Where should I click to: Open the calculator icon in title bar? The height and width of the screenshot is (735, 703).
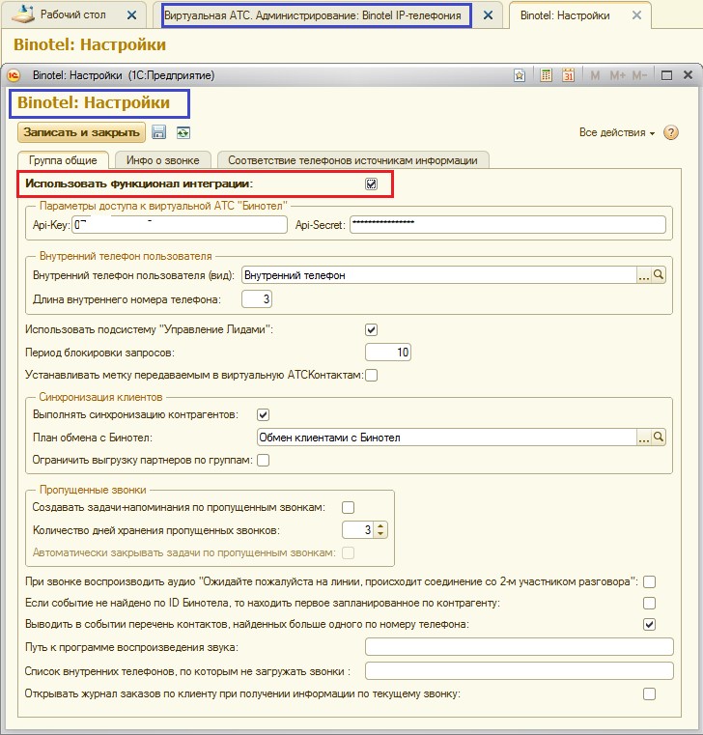click(546, 75)
